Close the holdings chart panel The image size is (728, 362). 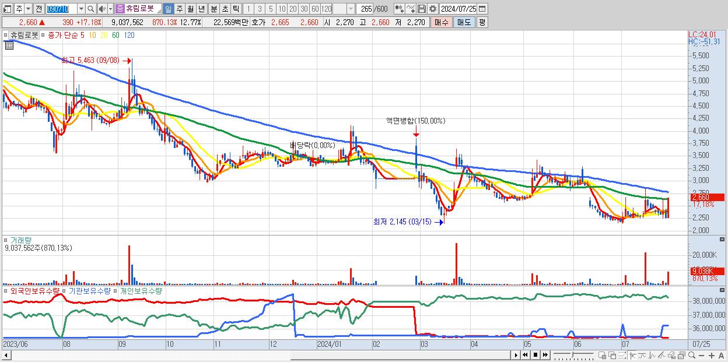[x=723, y=290]
